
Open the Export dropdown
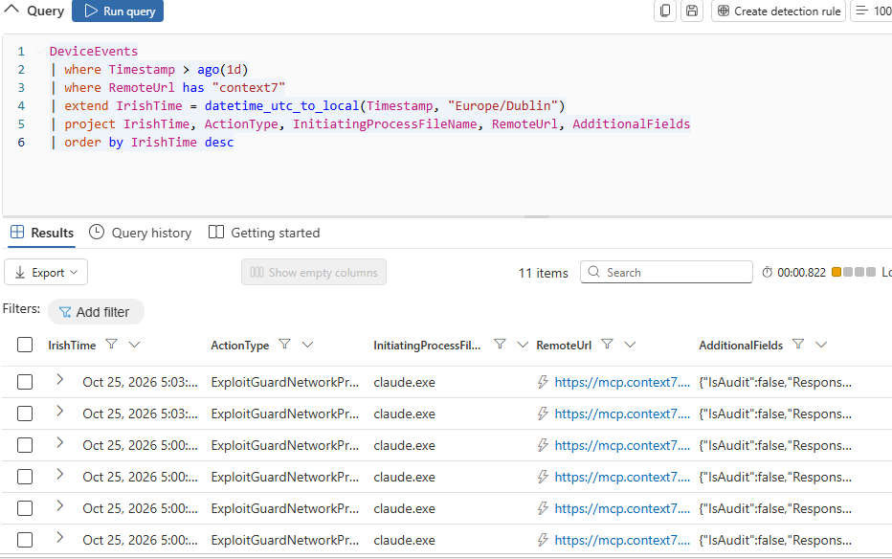(x=46, y=273)
